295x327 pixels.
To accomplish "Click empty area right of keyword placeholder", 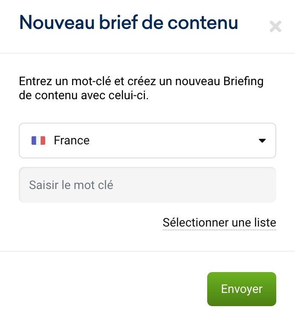I will coord(194,185).
